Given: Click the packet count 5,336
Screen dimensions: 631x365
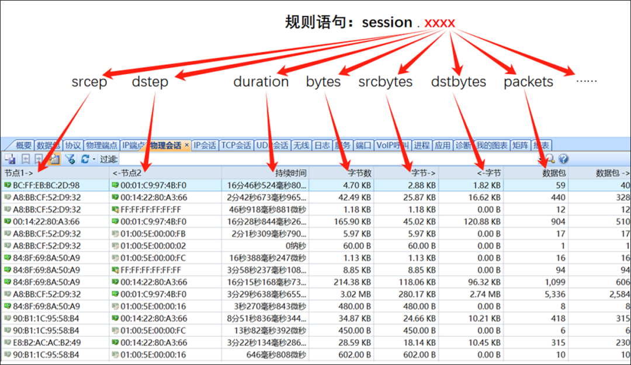Looking at the screenshot, I should (x=555, y=294).
